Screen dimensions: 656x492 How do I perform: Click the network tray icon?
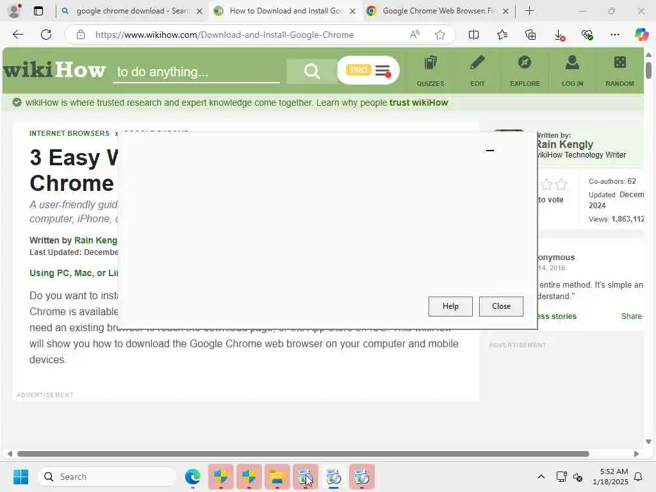tap(561, 477)
